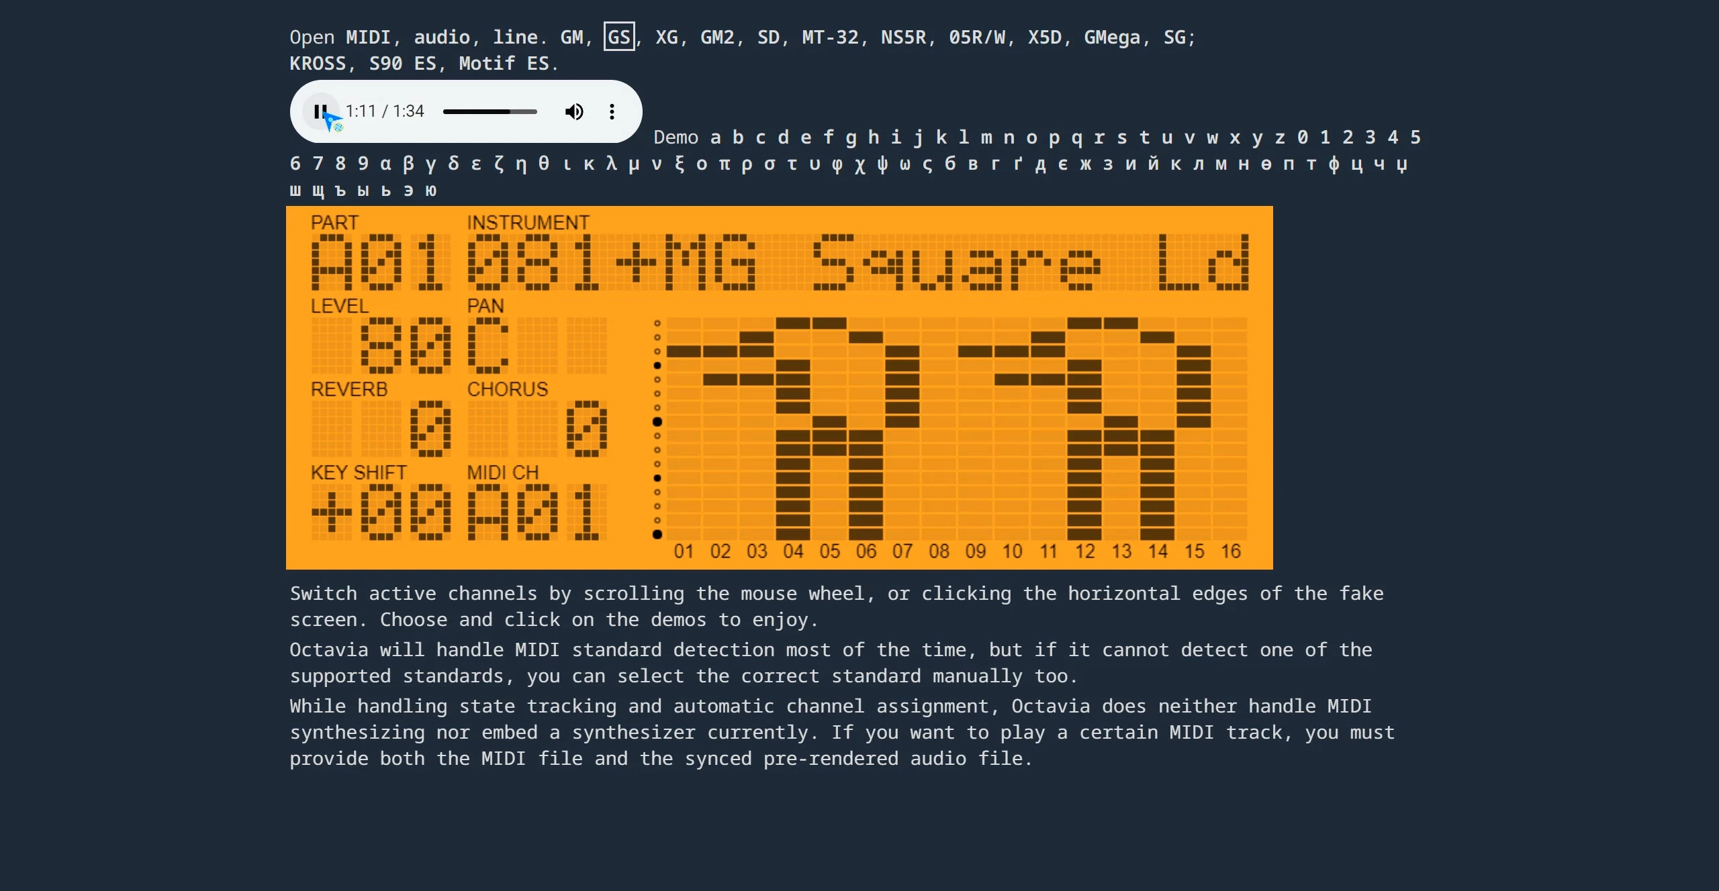Click the KEY SHIFT +00 value

pos(380,512)
